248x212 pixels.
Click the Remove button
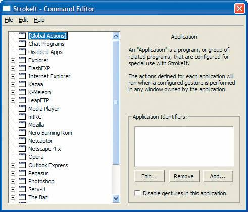tap(184, 176)
